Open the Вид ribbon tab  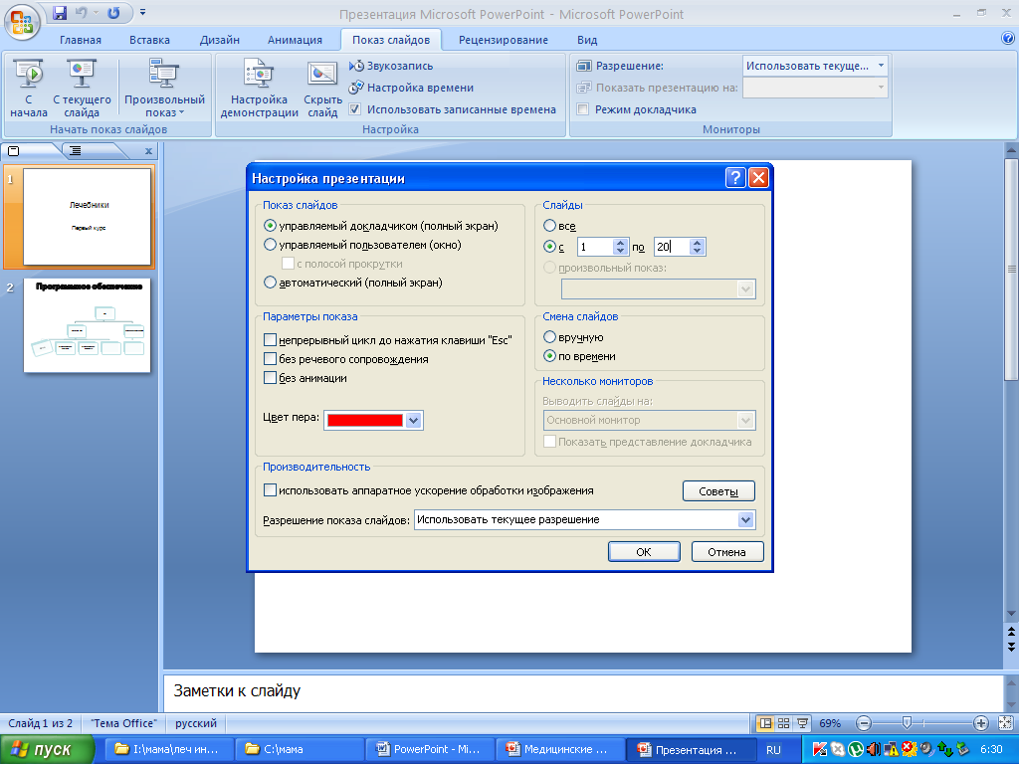587,40
